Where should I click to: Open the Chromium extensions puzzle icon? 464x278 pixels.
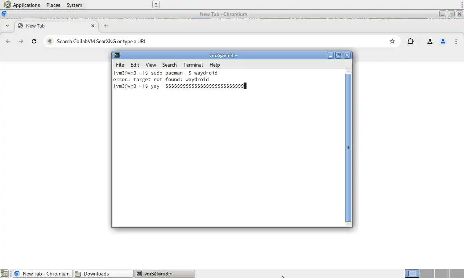410,41
